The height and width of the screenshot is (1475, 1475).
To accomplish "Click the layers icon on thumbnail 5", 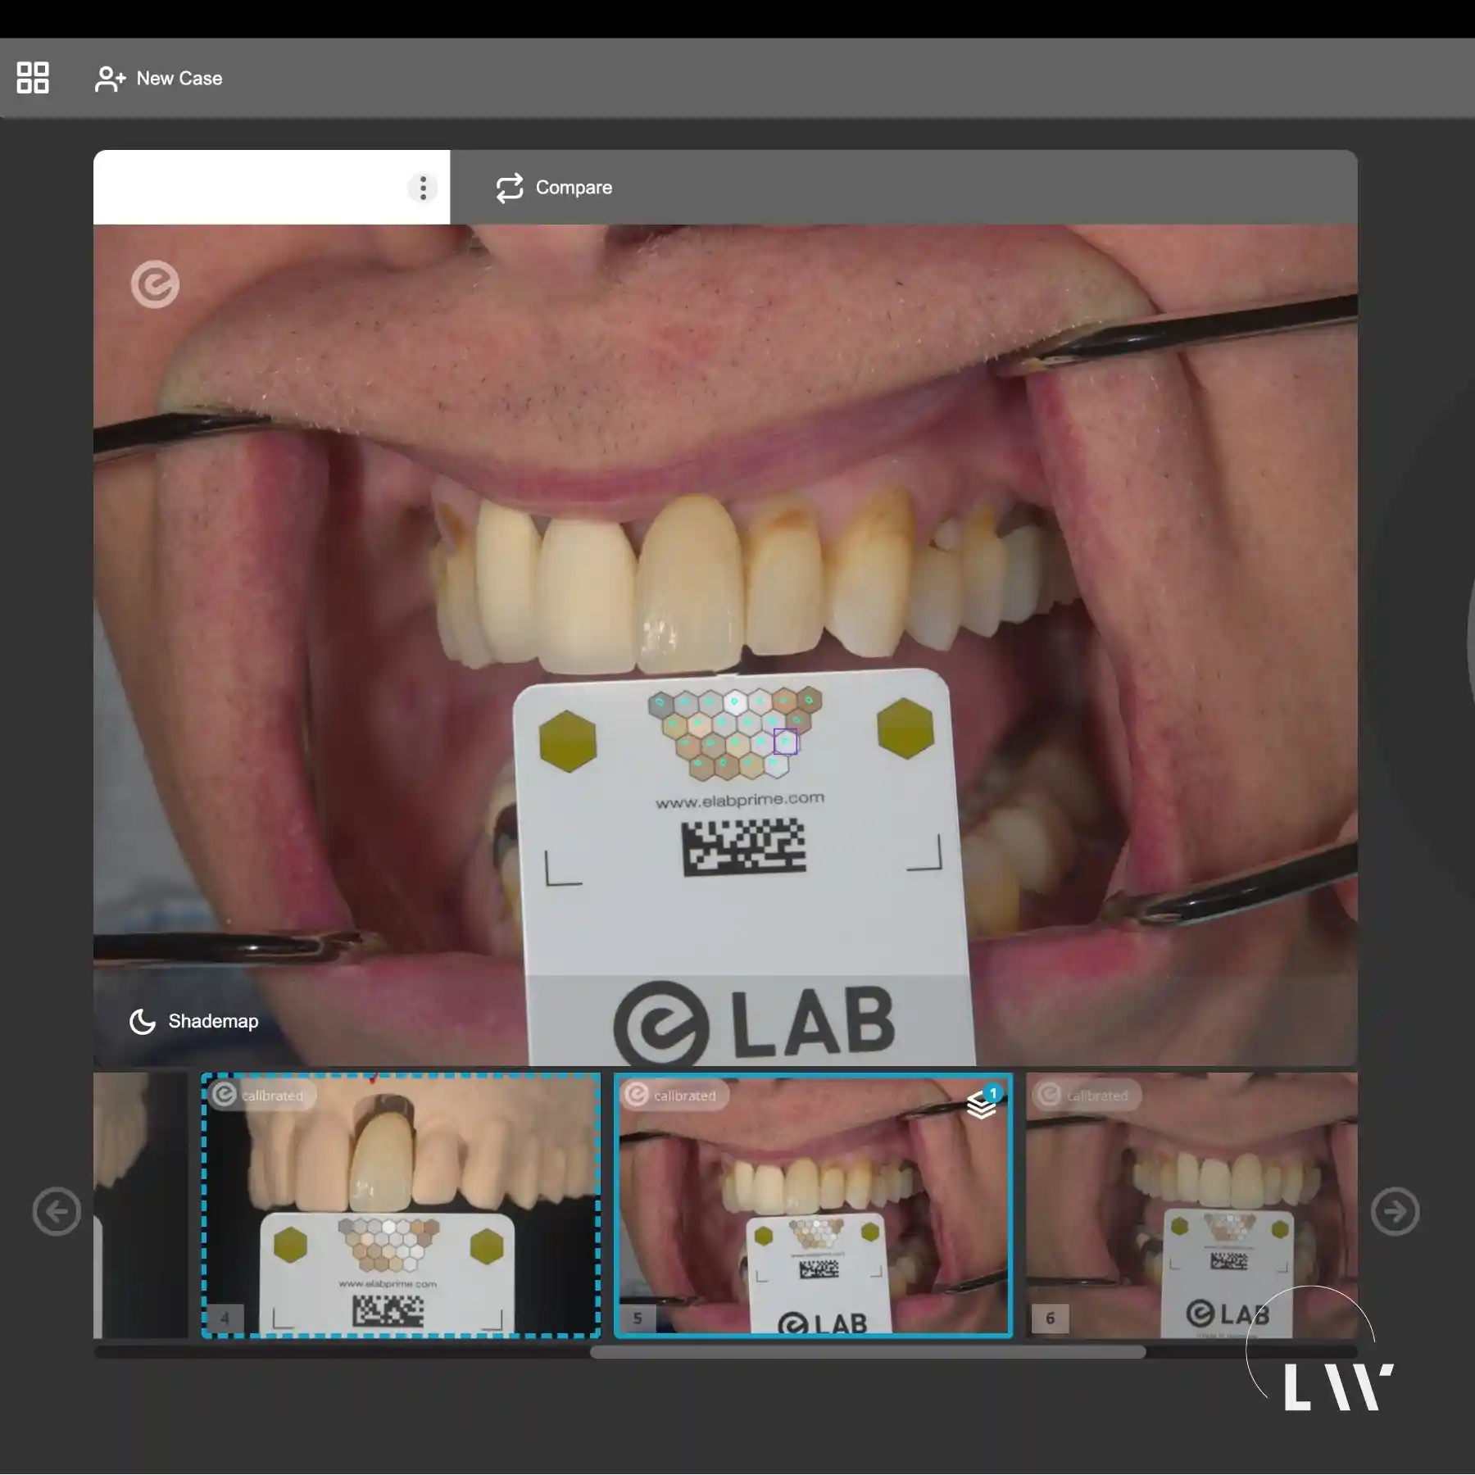I will (983, 1103).
